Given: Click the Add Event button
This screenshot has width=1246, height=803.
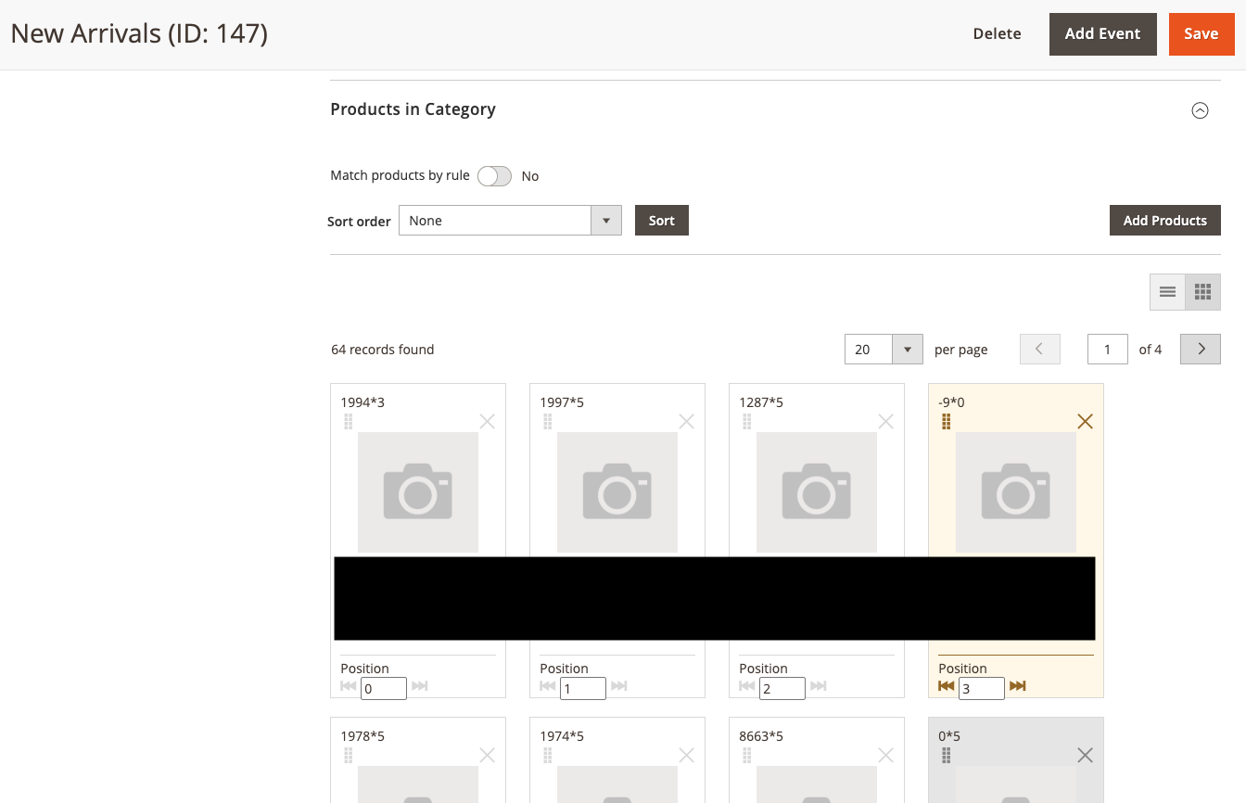Looking at the screenshot, I should [x=1102, y=34].
